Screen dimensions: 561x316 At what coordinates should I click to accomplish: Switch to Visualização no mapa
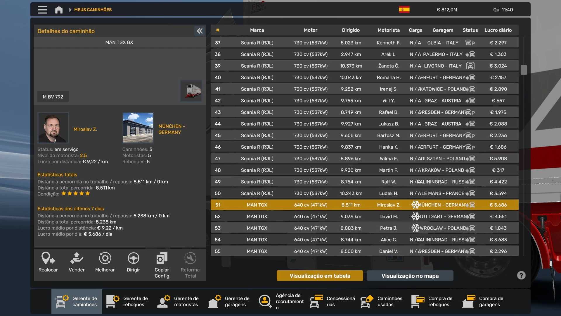(410, 276)
